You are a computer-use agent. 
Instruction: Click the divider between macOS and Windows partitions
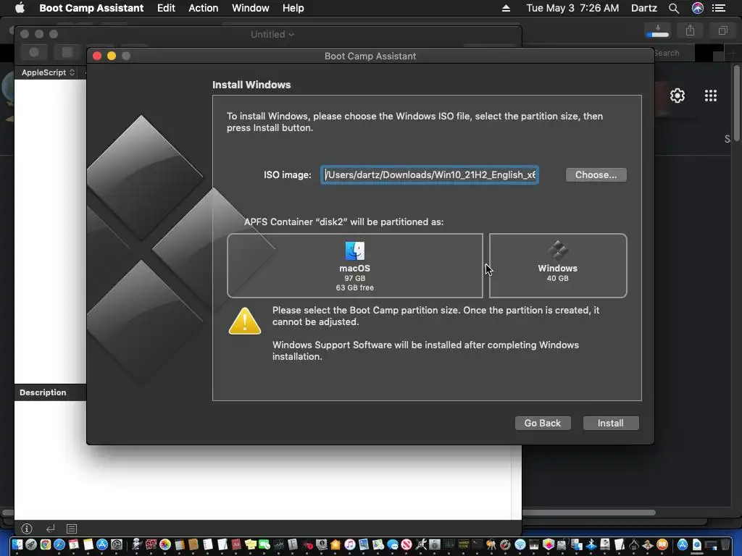[x=486, y=266]
